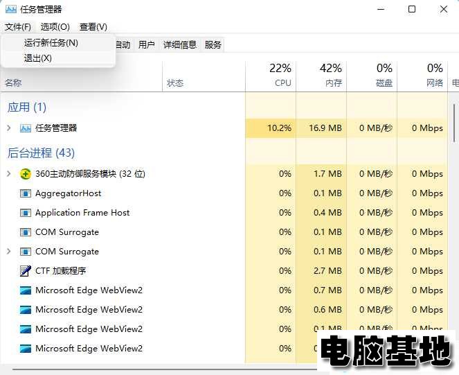459x375 pixels.
Task: Open the 选项(O) menu
Action: point(55,27)
